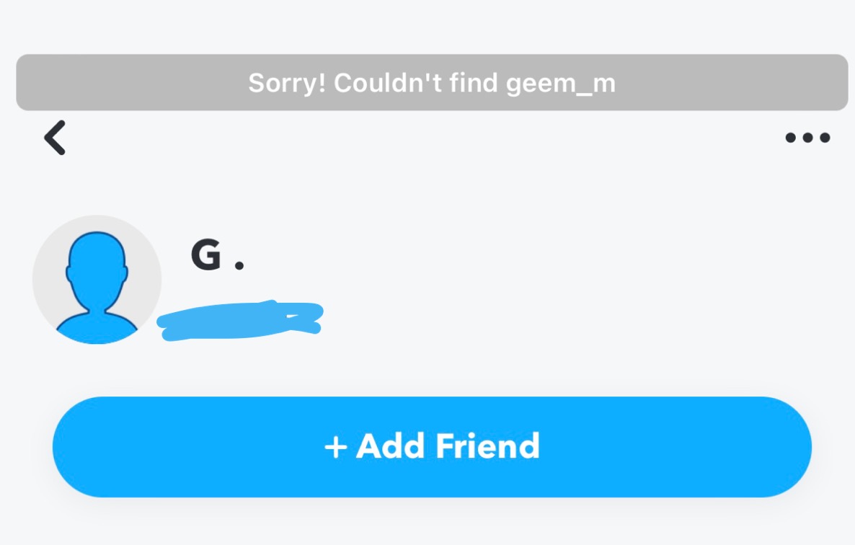855x545 pixels.
Task: Add this user via Add Friend button
Action: [432, 447]
